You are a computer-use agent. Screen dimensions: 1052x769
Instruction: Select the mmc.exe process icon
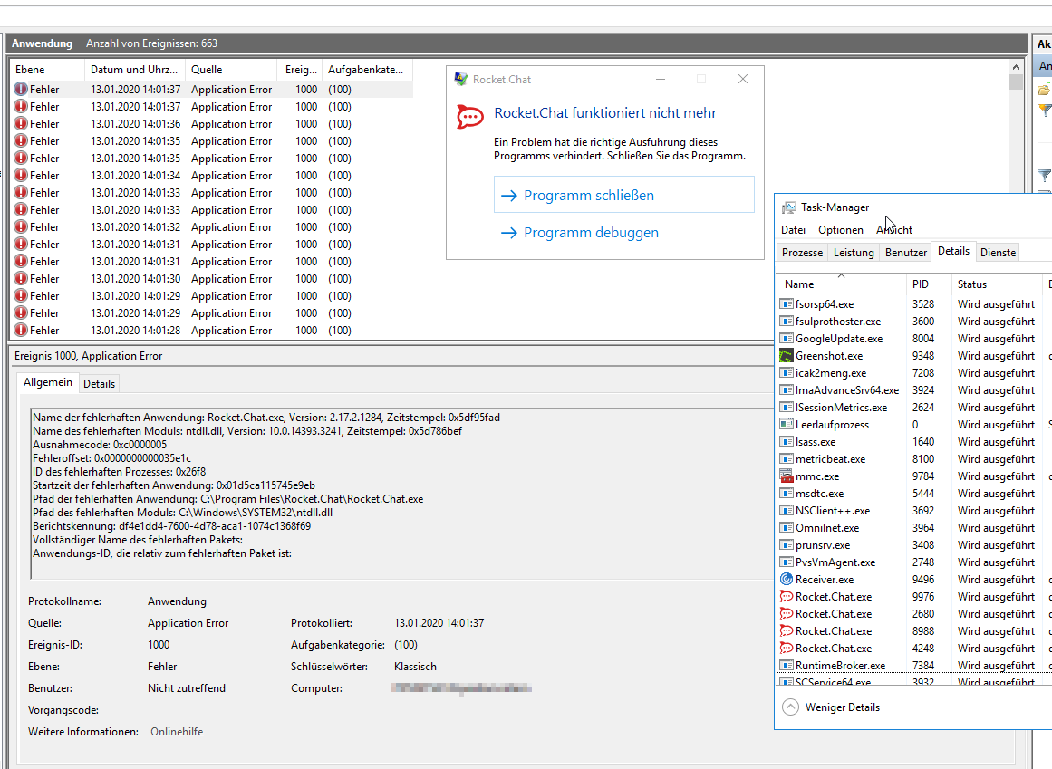[787, 476]
